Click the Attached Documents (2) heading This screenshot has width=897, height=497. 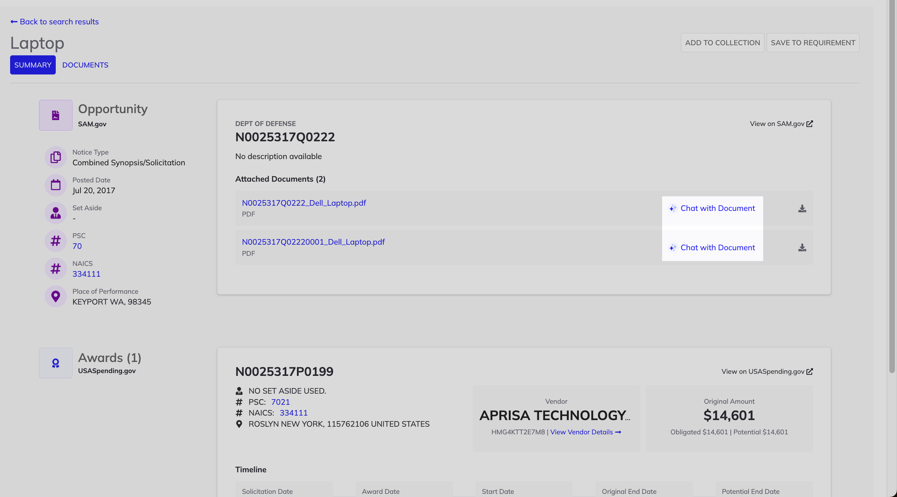tap(280, 179)
